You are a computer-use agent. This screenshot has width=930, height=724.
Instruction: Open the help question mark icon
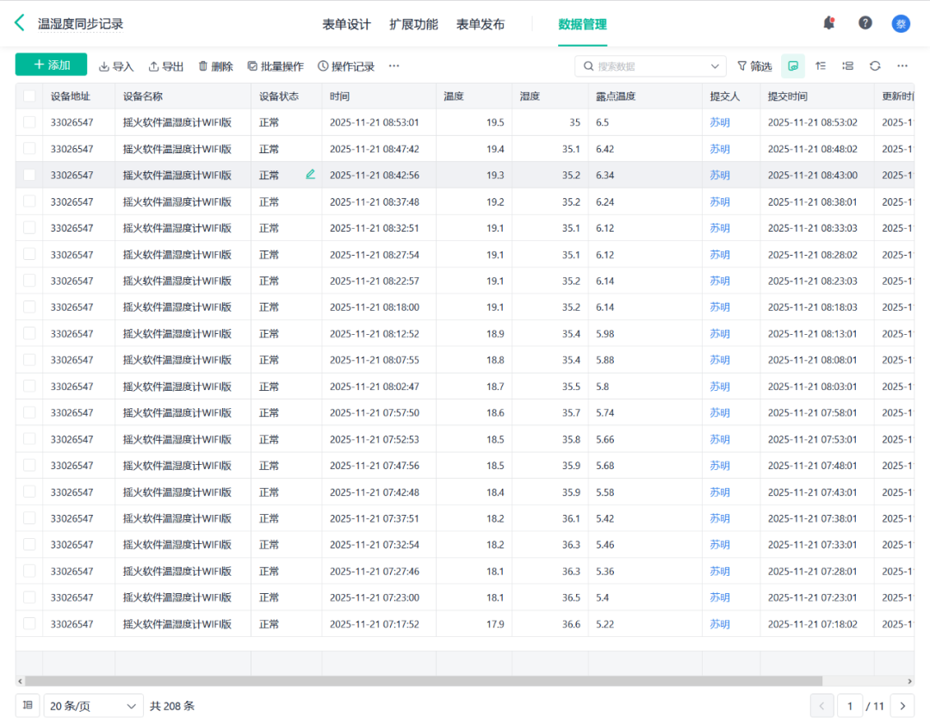click(865, 23)
